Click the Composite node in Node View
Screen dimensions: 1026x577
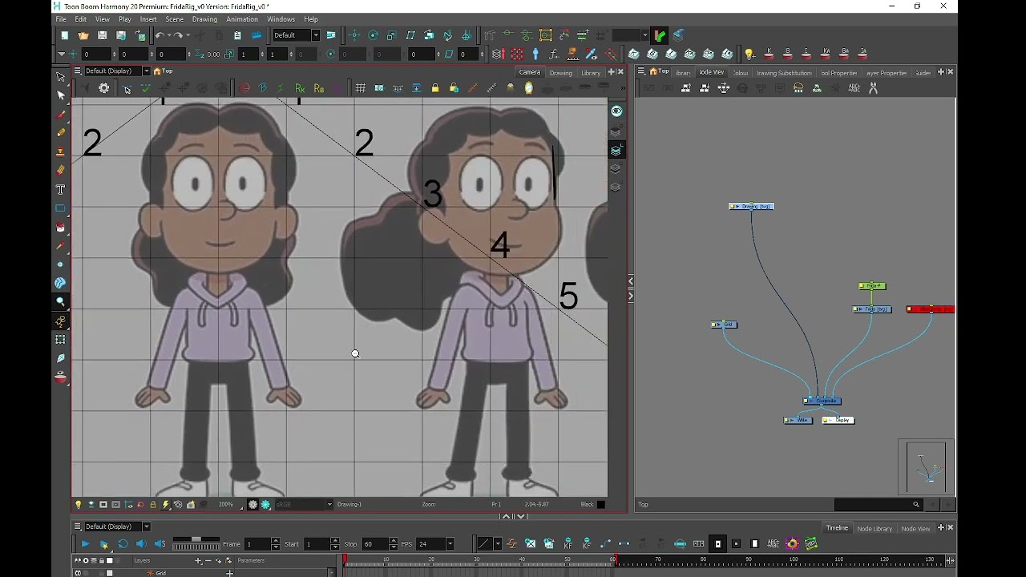(x=822, y=401)
